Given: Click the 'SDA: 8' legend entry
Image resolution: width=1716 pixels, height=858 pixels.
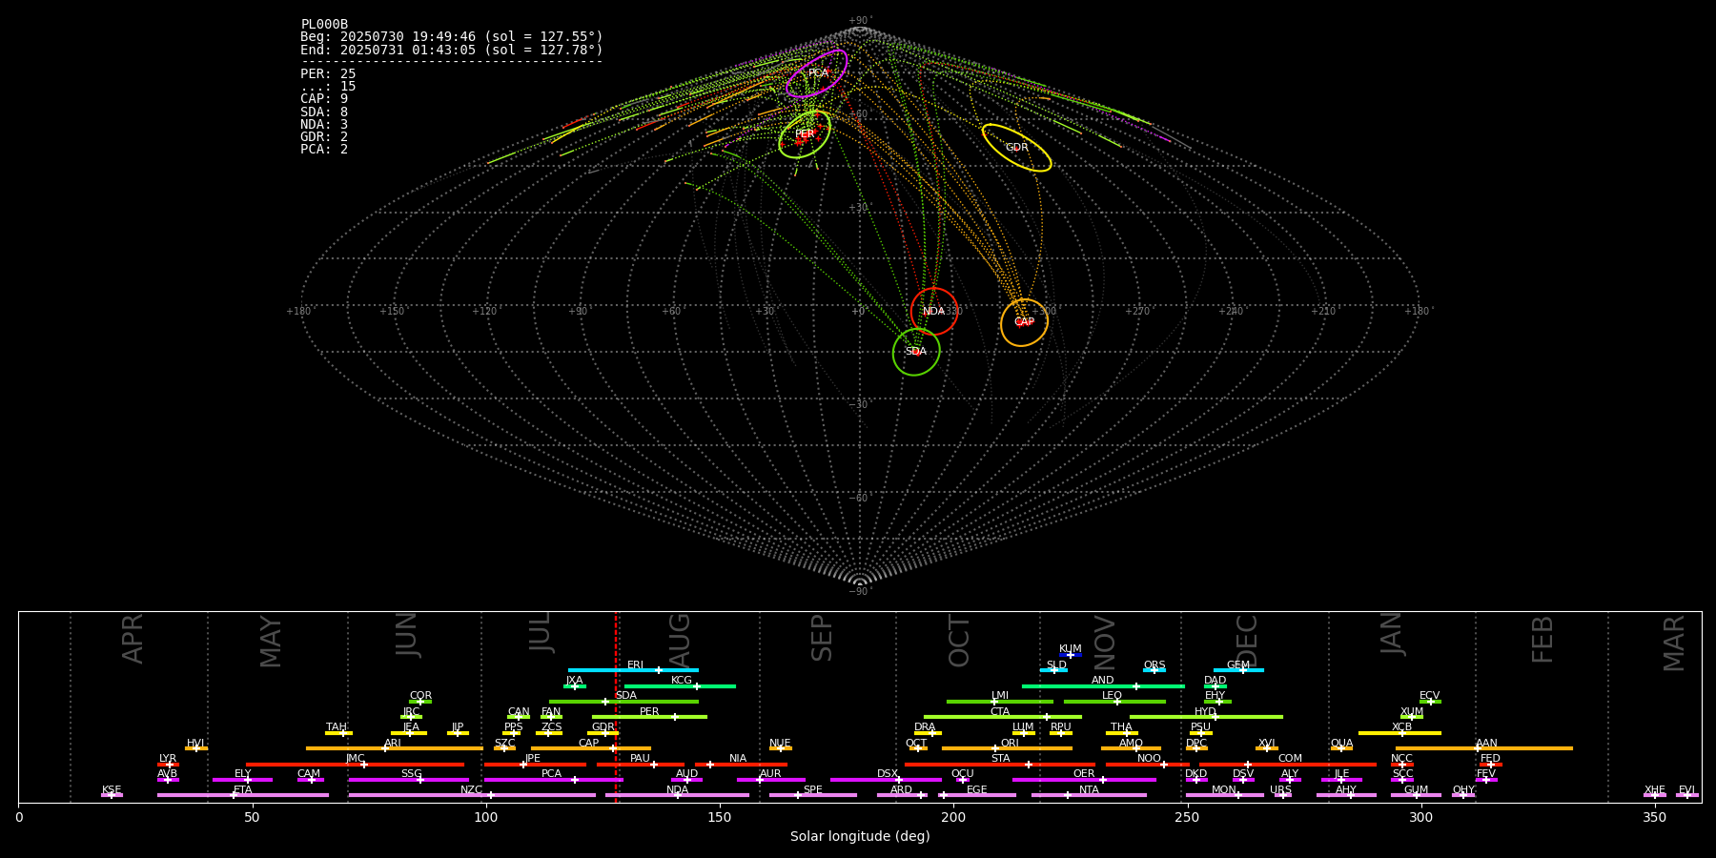Looking at the screenshot, I should click(324, 112).
